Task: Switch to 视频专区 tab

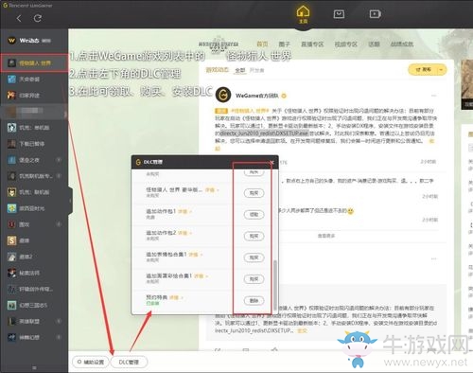Action: (345, 44)
